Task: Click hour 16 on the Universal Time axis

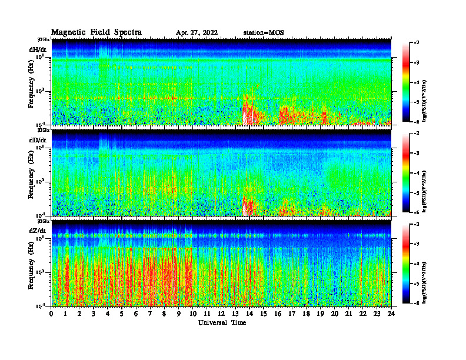Action: (278, 314)
